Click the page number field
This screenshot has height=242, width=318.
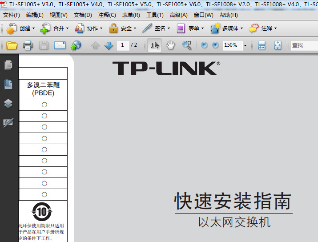coord(123,45)
